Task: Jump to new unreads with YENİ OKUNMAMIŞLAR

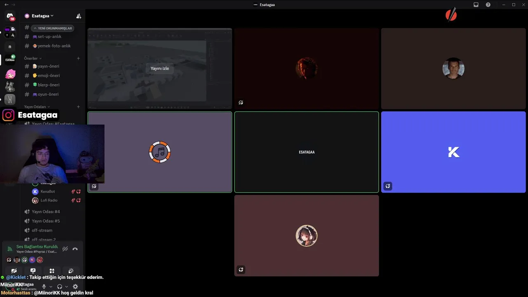Action: pyautogui.click(x=53, y=28)
